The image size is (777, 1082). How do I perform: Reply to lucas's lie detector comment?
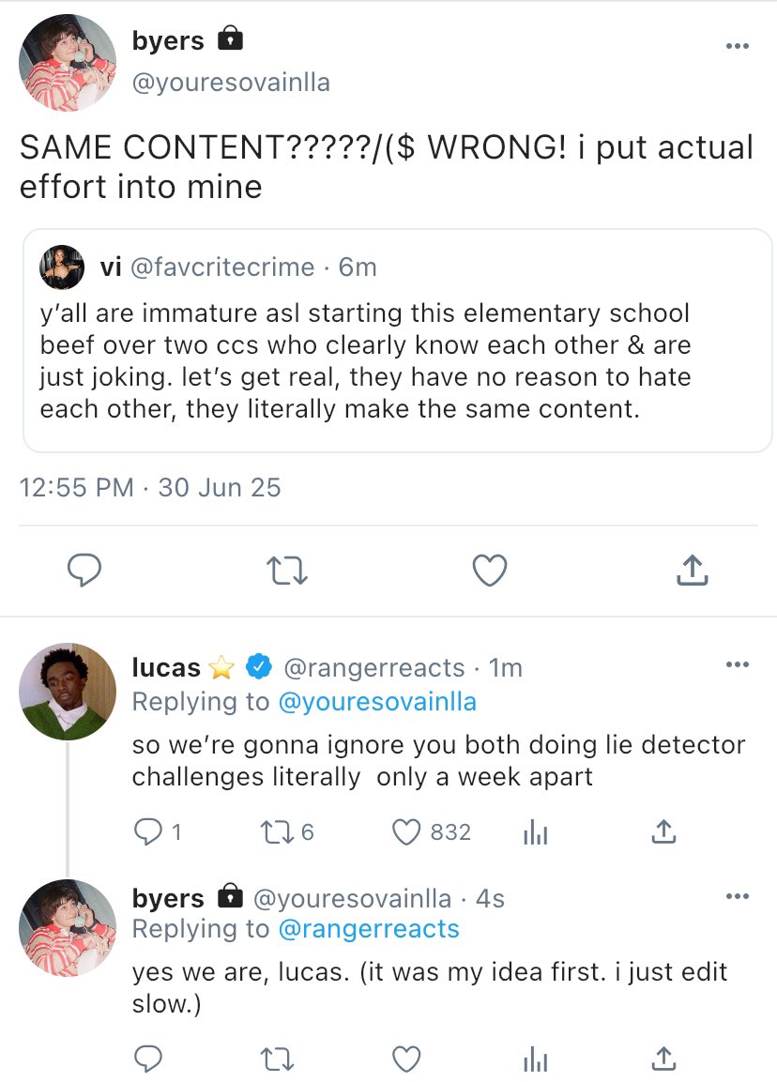tap(147, 832)
